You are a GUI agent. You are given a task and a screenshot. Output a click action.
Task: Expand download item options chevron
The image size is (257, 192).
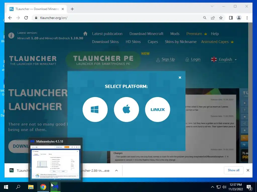(x=116, y=170)
